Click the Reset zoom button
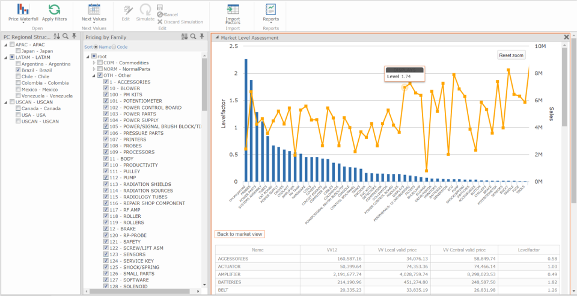 (x=511, y=55)
